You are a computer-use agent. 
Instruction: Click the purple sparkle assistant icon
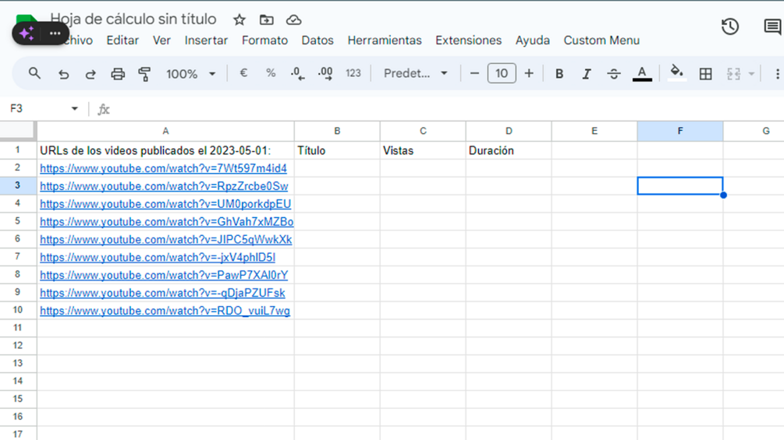(x=26, y=33)
